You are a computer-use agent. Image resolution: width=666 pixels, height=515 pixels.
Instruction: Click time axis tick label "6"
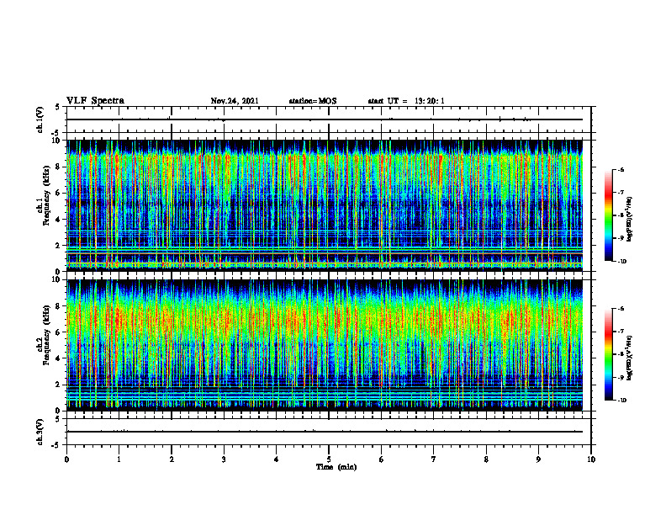[x=381, y=459]
